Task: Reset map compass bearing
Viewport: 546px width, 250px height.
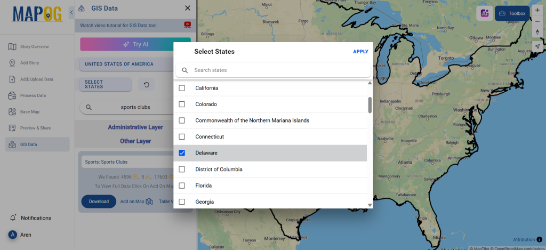Action: pyautogui.click(x=537, y=33)
